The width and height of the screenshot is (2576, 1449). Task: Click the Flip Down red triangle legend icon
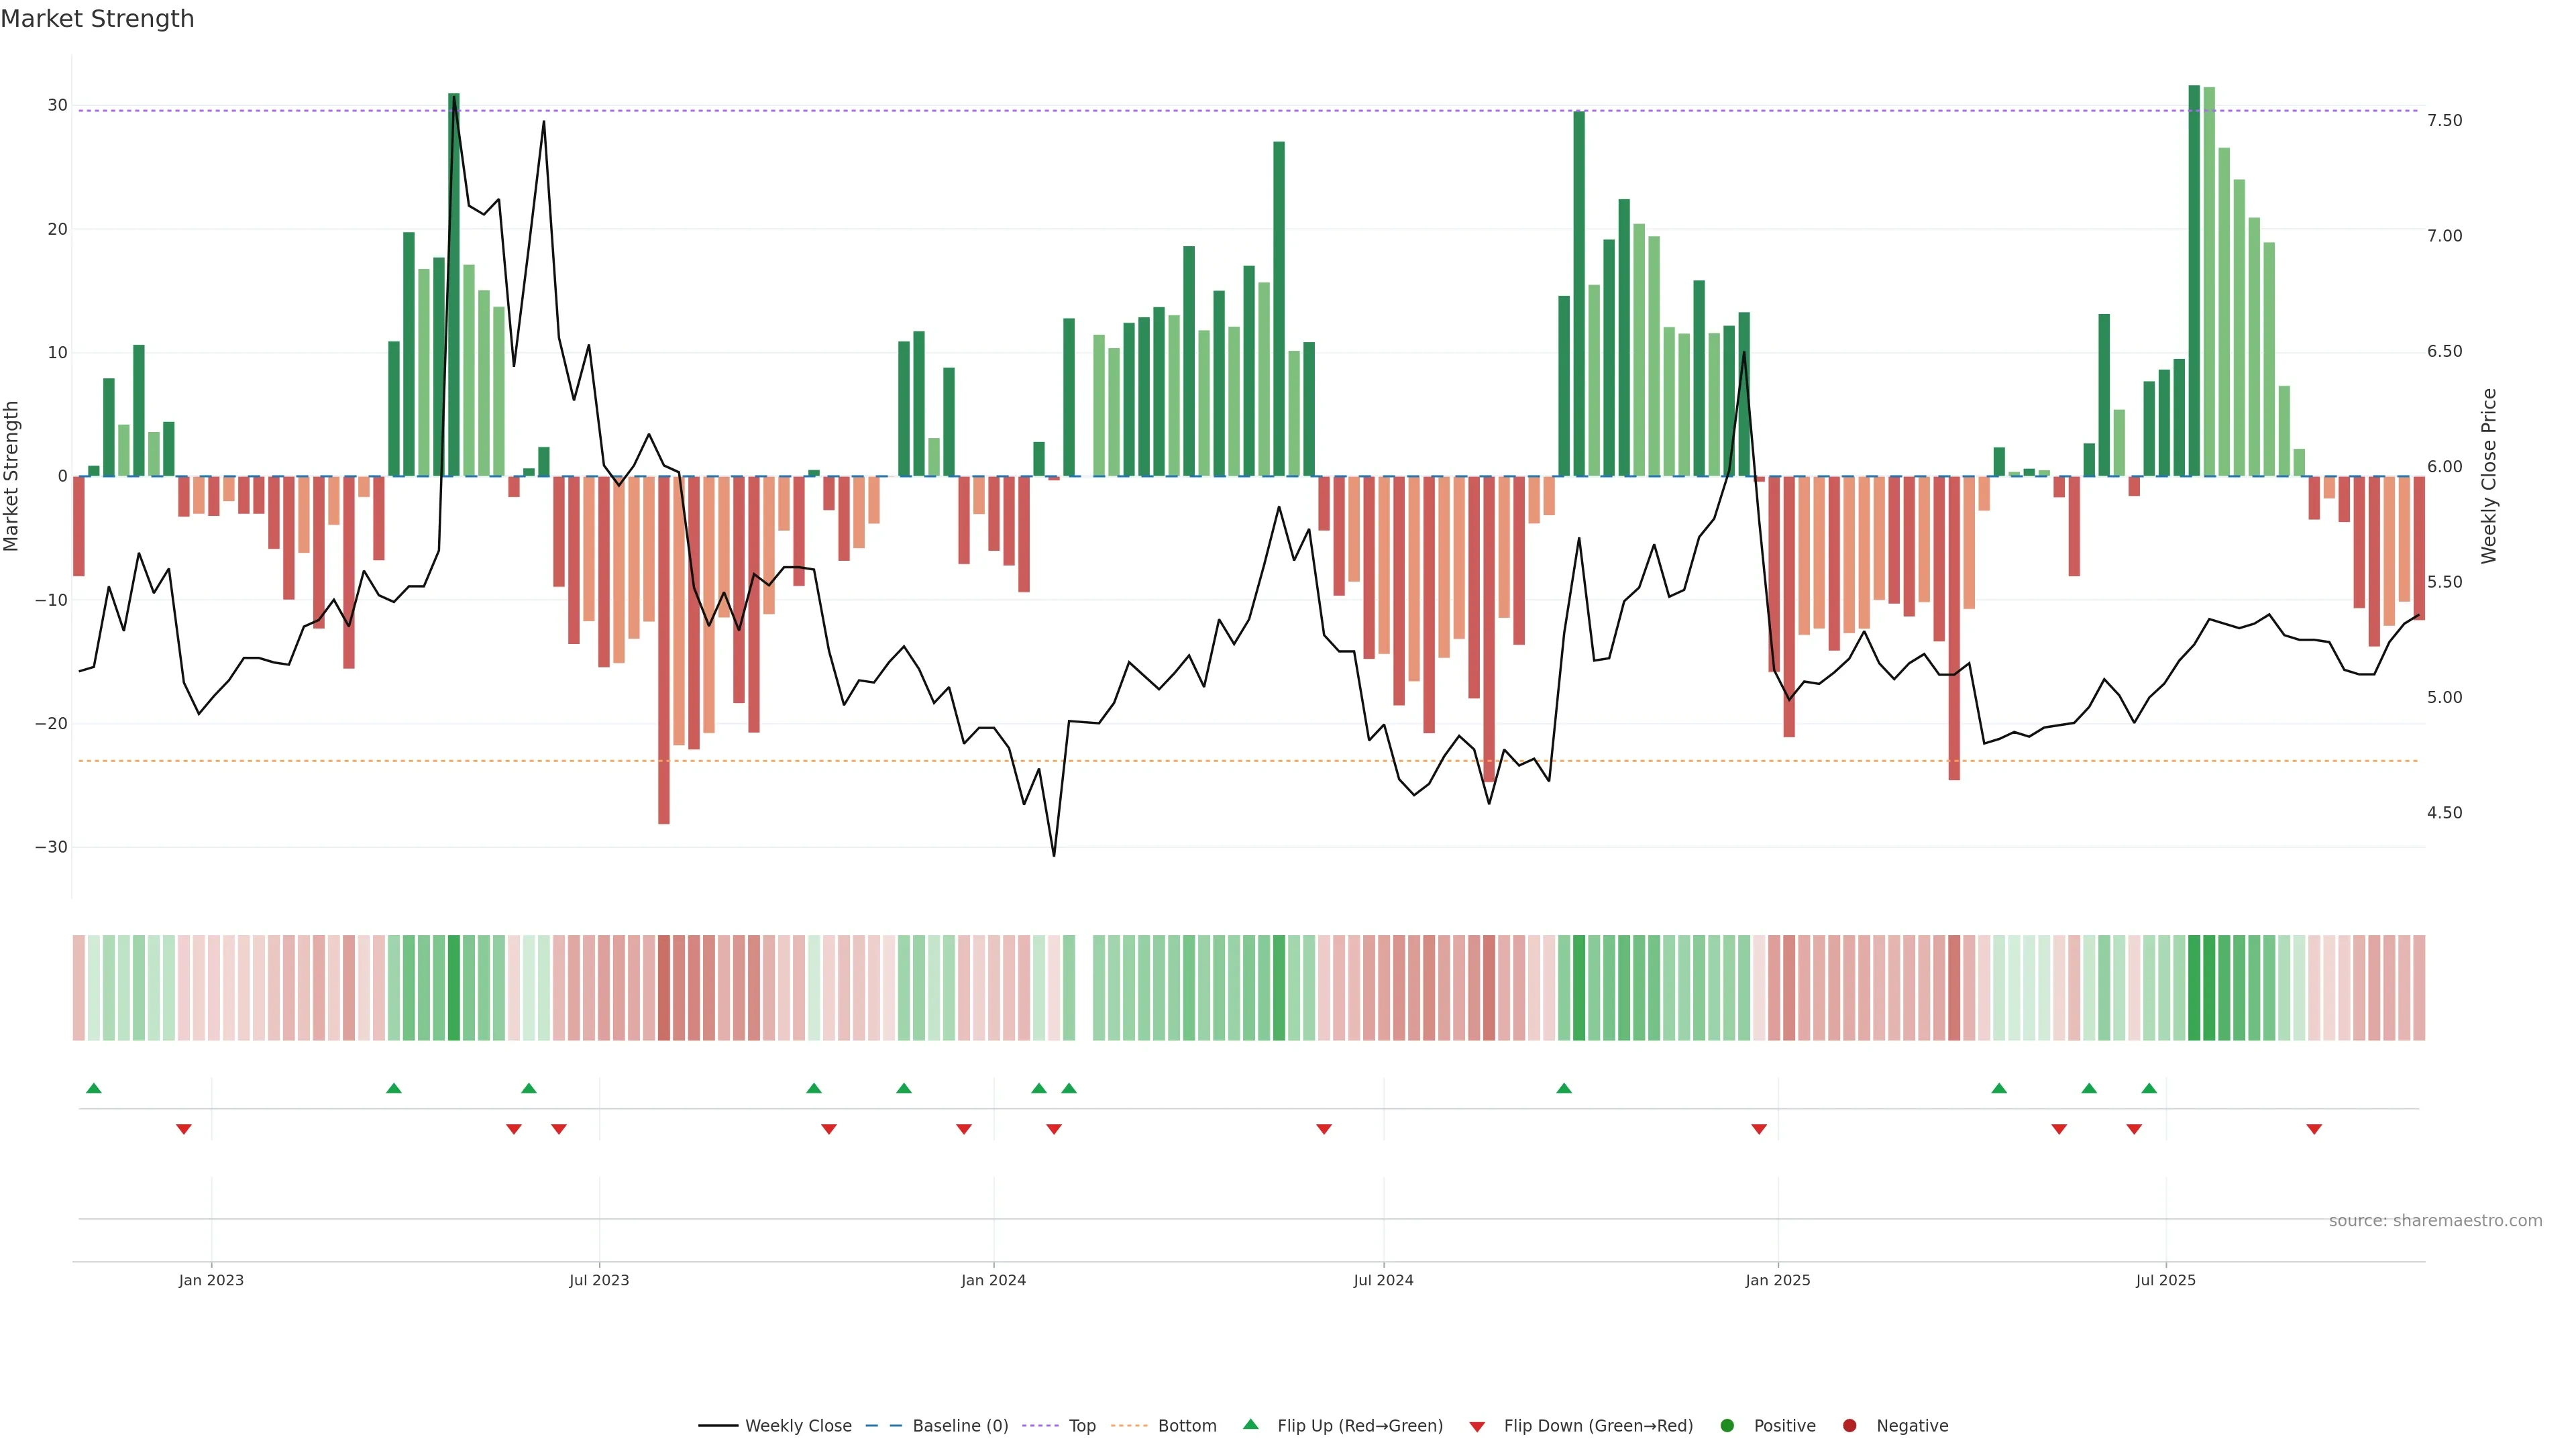pos(1477,1427)
